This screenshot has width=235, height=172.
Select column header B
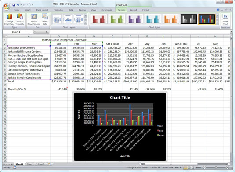pos(59,36)
